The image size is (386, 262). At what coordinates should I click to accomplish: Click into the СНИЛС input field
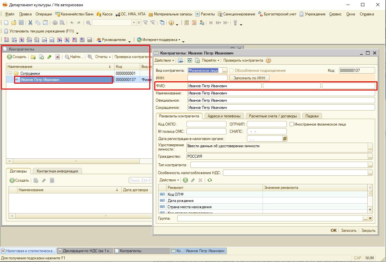(x=267, y=131)
